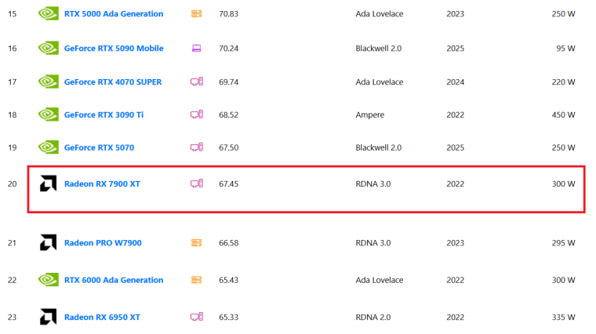Click Ada Lovelace in RTX 6000 Ada row
Image resolution: width=596 pixels, height=334 pixels.
pos(380,280)
